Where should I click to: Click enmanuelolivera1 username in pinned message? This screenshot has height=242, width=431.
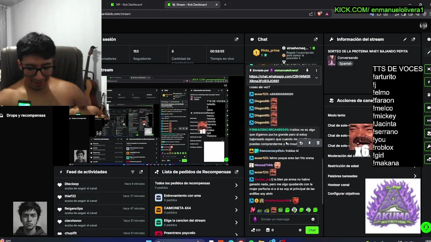(x=286, y=71)
